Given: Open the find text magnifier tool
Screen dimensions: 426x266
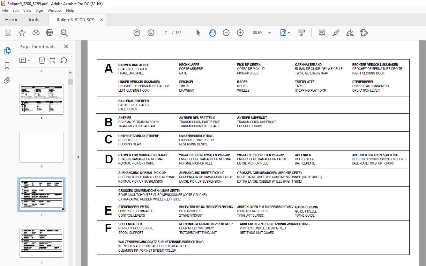Looking at the screenshot, I should [x=64, y=33].
